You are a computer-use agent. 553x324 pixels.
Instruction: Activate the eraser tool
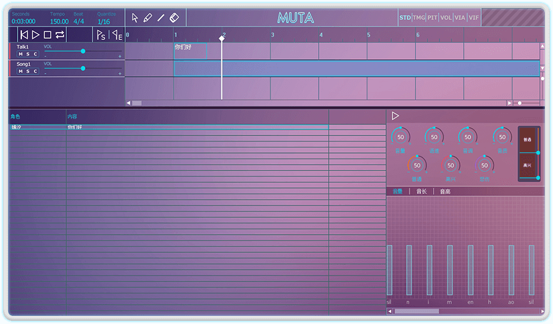tap(174, 18)
